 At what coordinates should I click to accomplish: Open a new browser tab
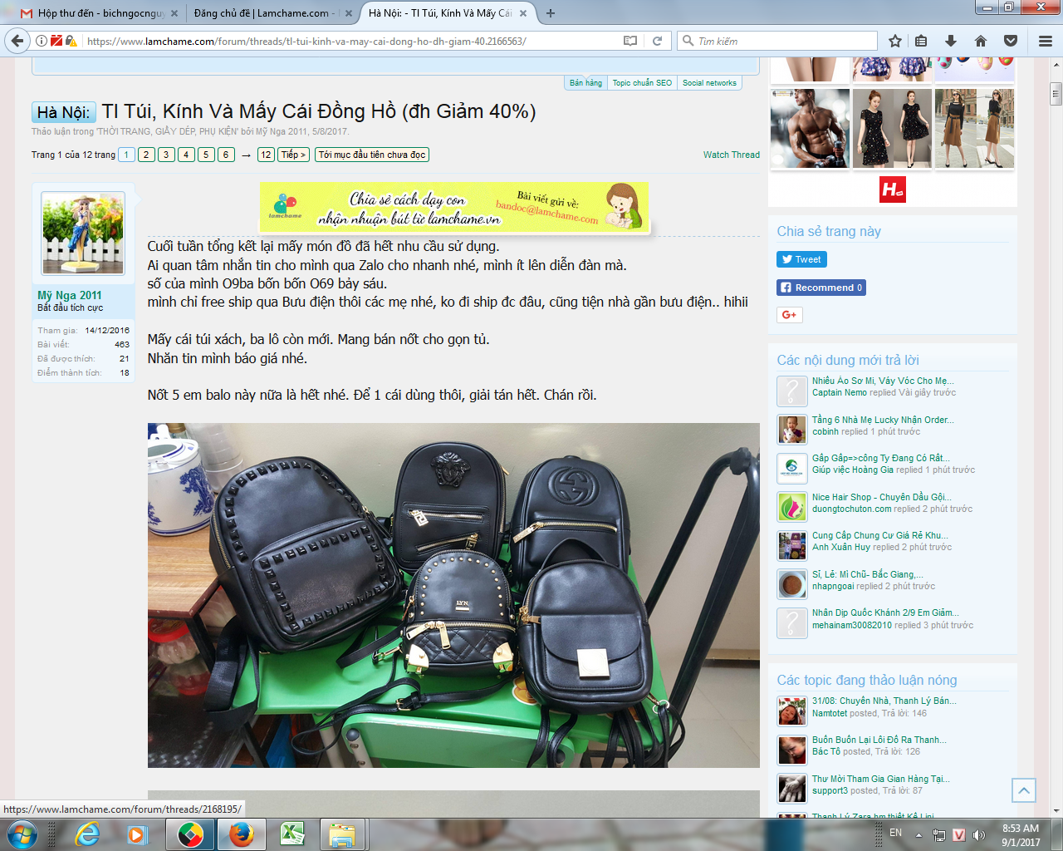pyautogui.click(x=551, y=13)
